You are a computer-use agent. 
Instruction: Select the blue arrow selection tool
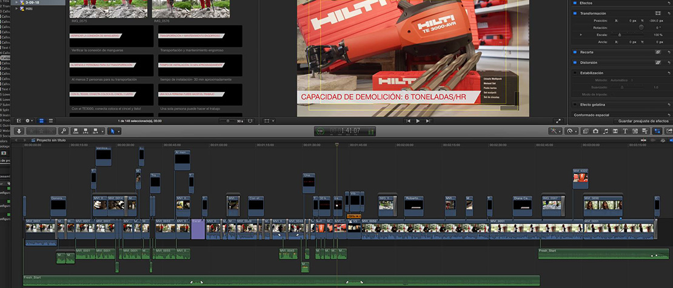112,131
